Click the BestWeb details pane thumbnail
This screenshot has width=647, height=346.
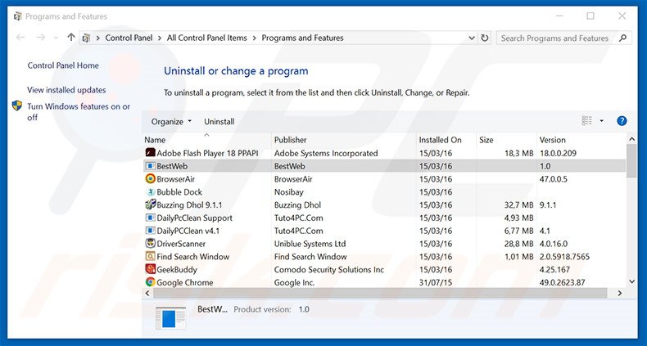point(171,318)
